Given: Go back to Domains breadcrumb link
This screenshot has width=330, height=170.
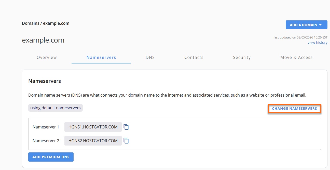Looking at the screenshot, I should (x=31, y=23).
